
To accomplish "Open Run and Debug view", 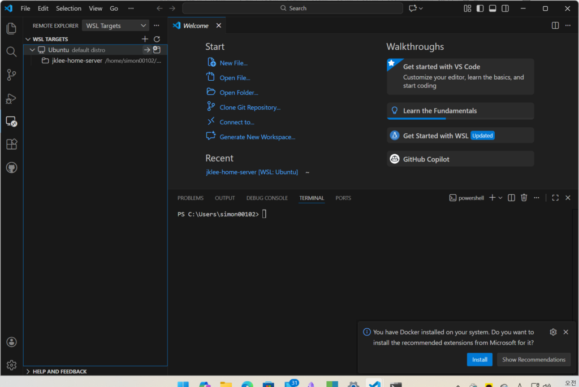I will click(x=11, y=98).
